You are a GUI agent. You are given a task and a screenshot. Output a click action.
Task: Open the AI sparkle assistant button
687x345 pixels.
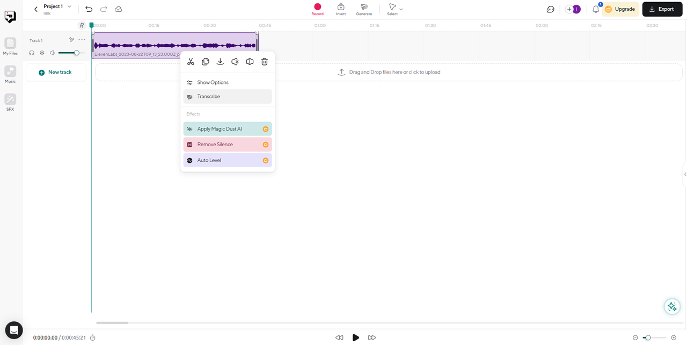[671, 306]
